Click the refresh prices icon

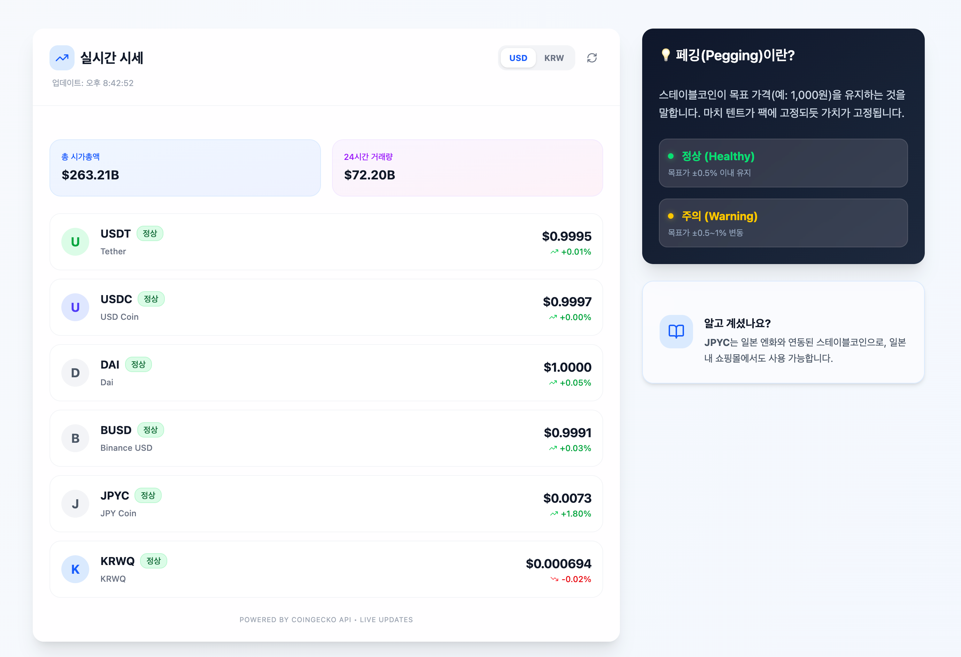click(x=592, y=58)
